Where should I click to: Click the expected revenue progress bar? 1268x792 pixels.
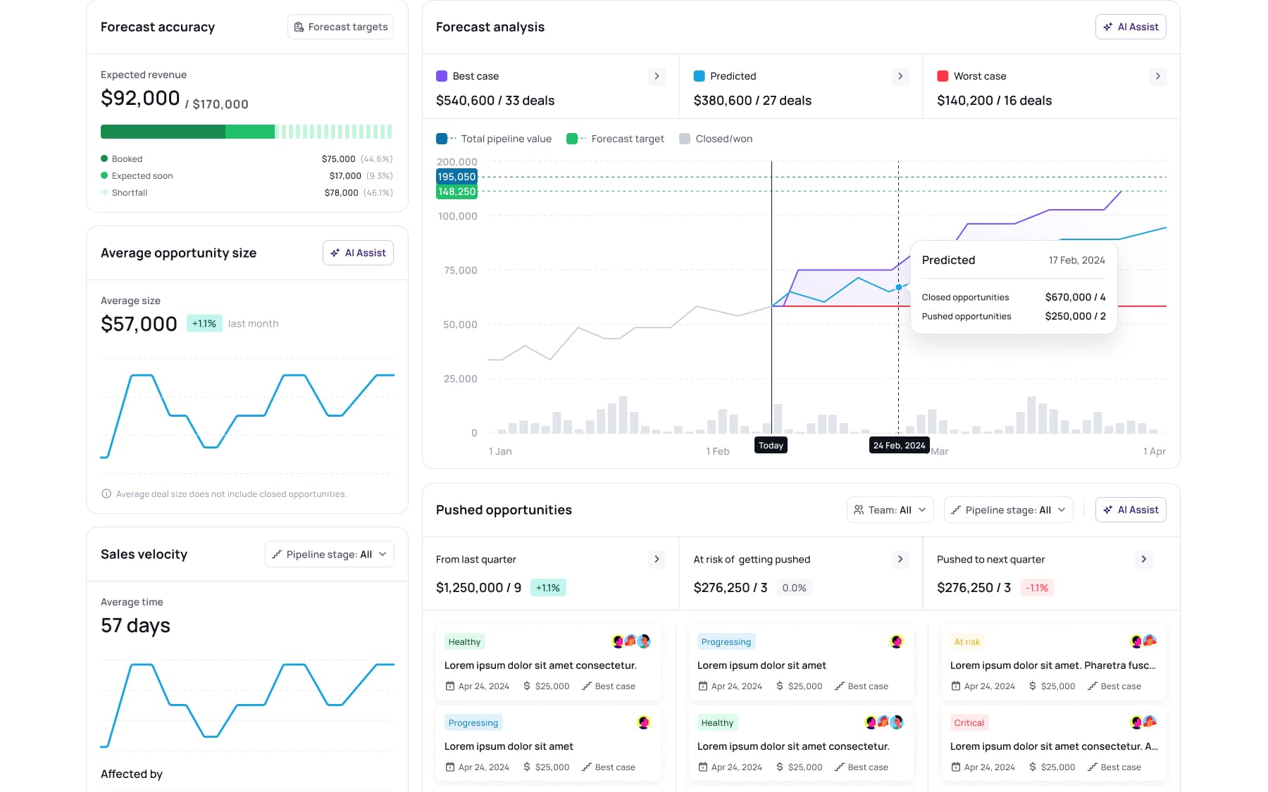point(247,132)
